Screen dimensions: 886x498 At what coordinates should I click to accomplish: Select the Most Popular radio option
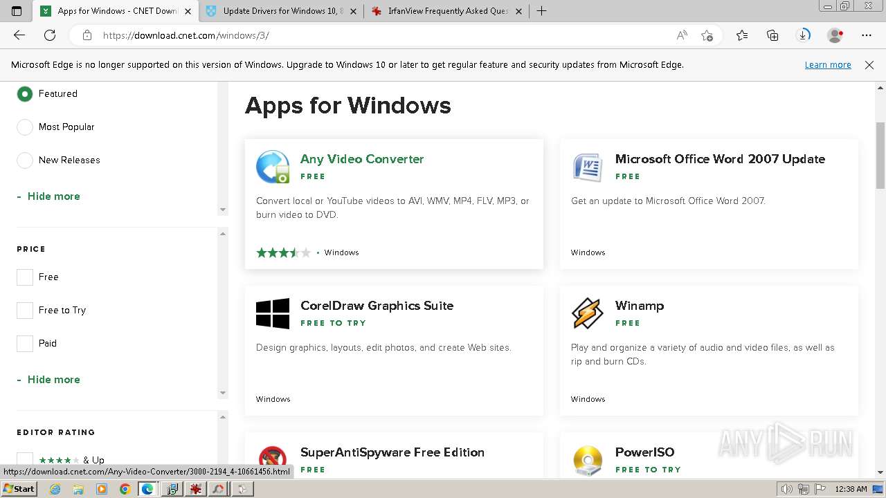[x=25, y=127]
